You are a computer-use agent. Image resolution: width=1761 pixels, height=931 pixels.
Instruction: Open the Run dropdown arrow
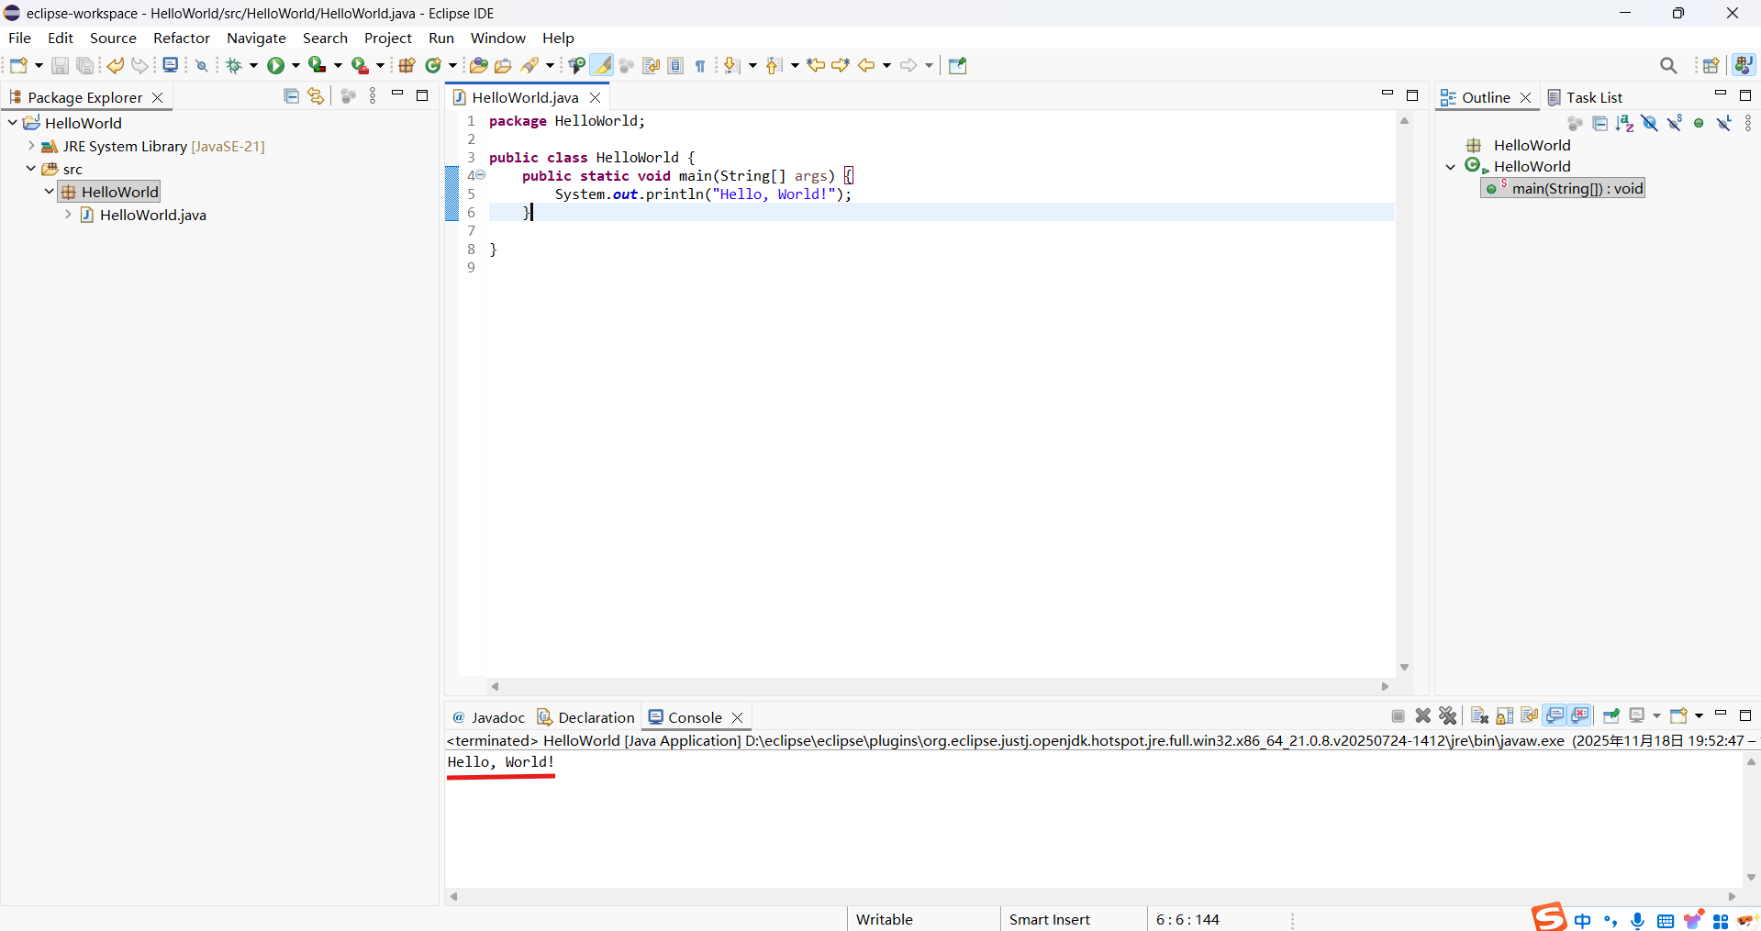(295, 65)
